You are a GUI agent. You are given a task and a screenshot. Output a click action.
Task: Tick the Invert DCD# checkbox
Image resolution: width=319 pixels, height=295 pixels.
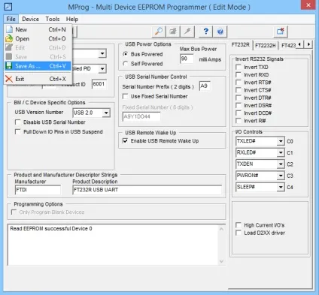coord(238,113)
